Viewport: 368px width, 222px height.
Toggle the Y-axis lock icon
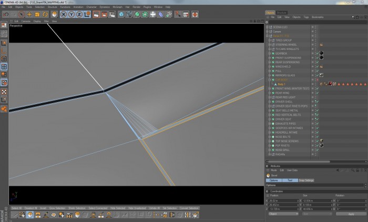coord(71,15)
